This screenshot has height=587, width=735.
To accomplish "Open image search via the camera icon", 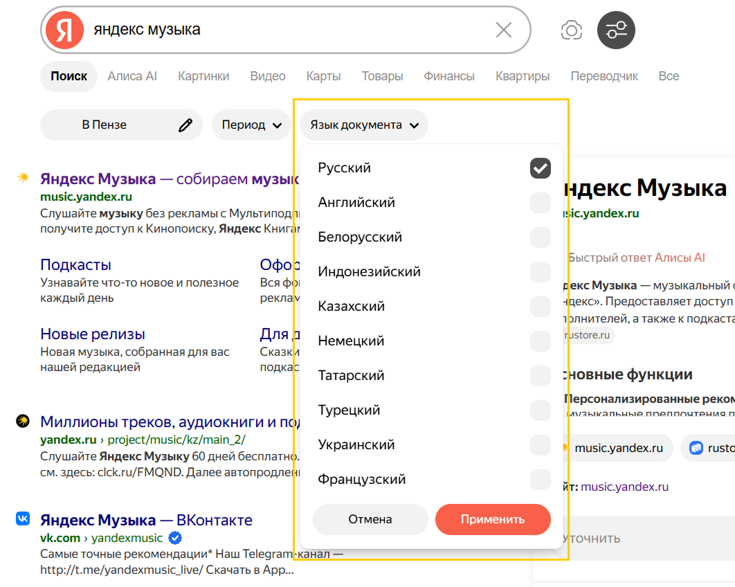I will (572, 30).
